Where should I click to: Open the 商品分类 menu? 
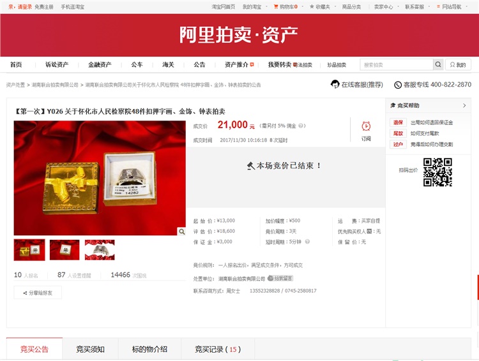click(x=351, y=7)
